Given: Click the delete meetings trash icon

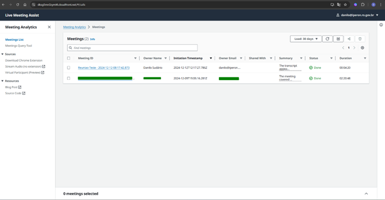Looking at the screenshot, I should tap(360, 39).
